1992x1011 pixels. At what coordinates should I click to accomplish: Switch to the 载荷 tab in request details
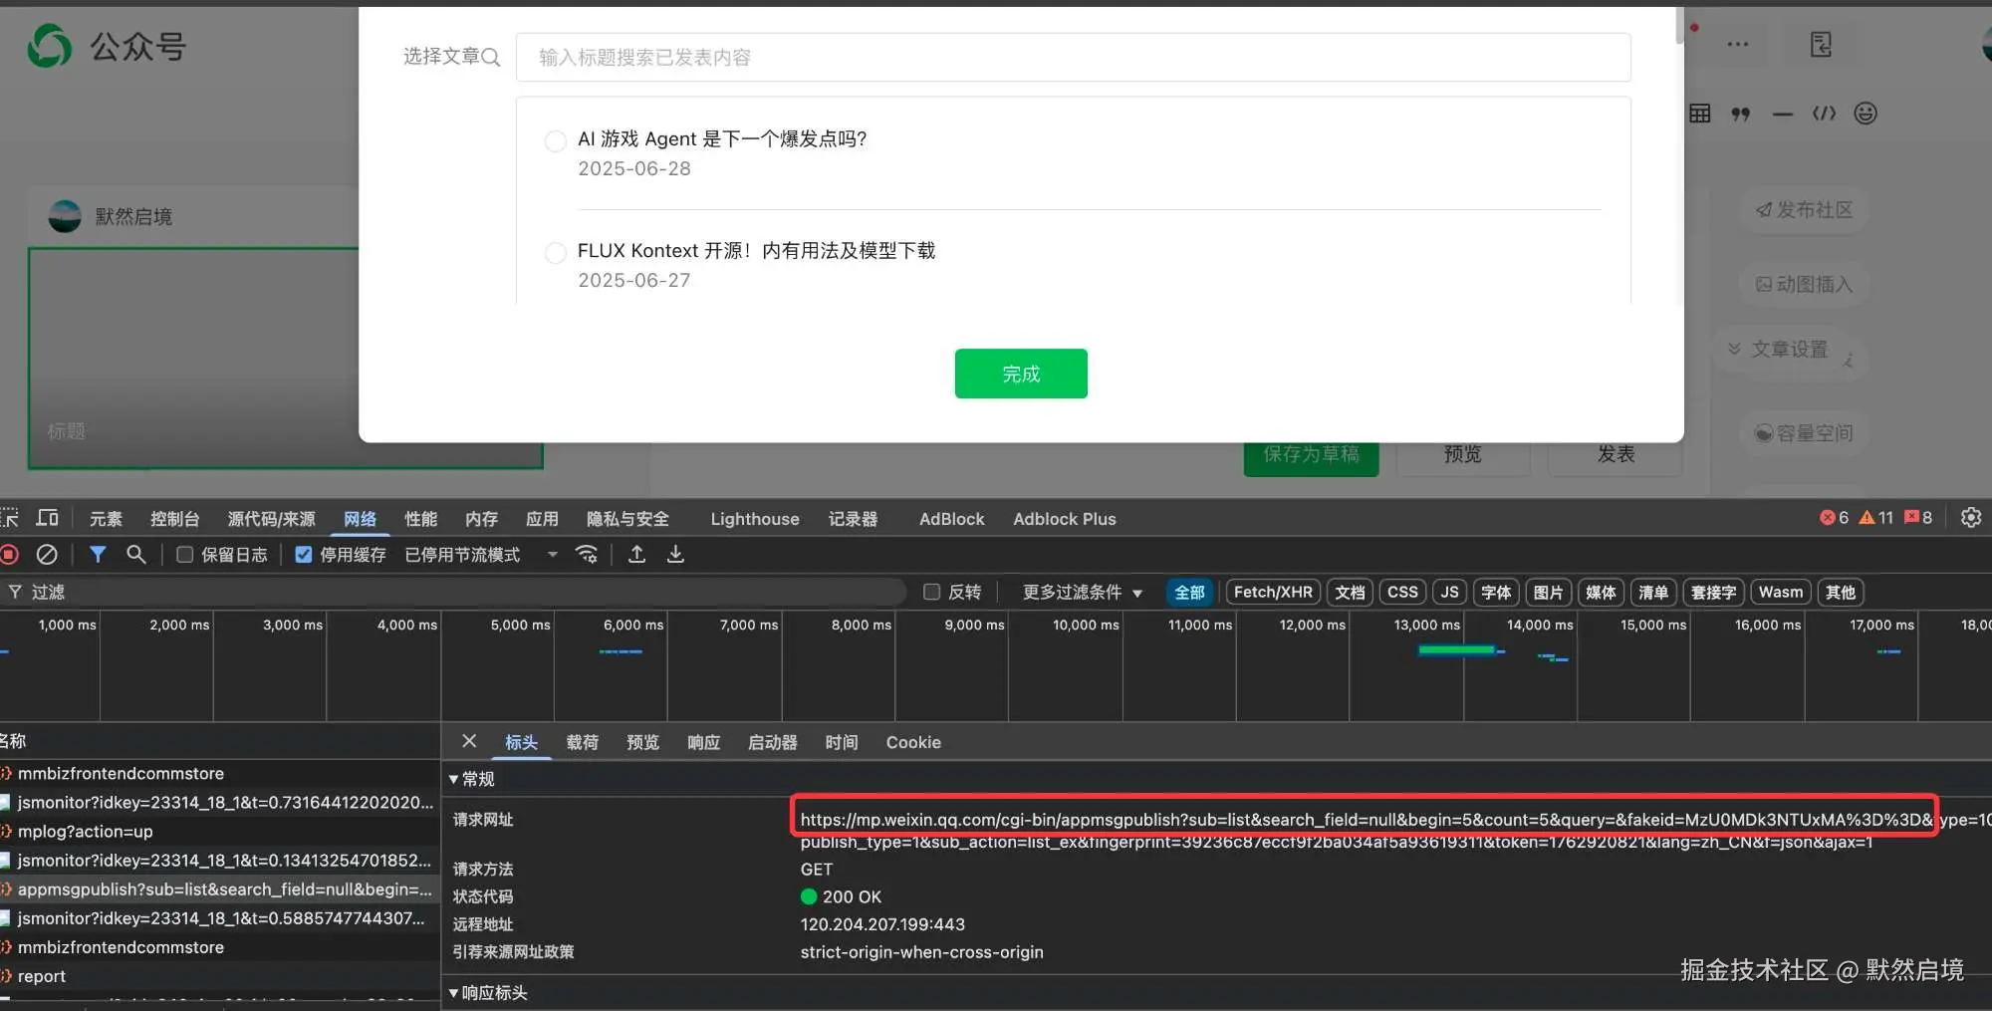pos(583,742)
